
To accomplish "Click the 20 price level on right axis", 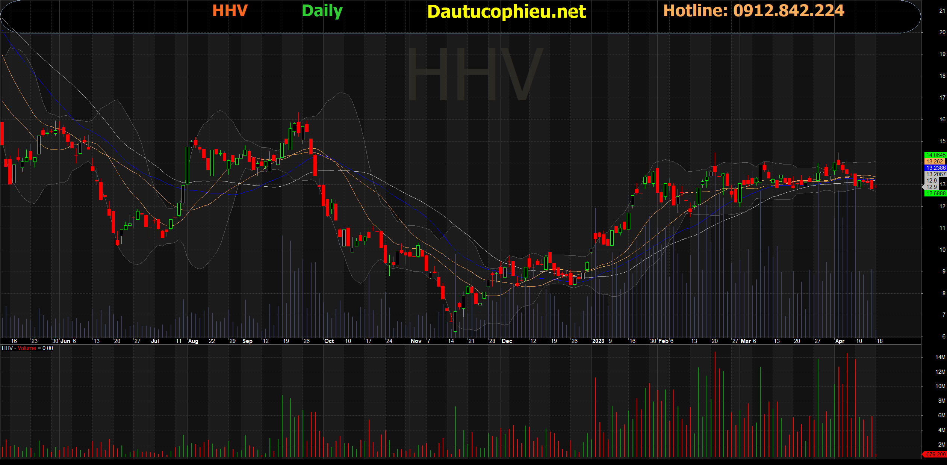I will 942,32.
